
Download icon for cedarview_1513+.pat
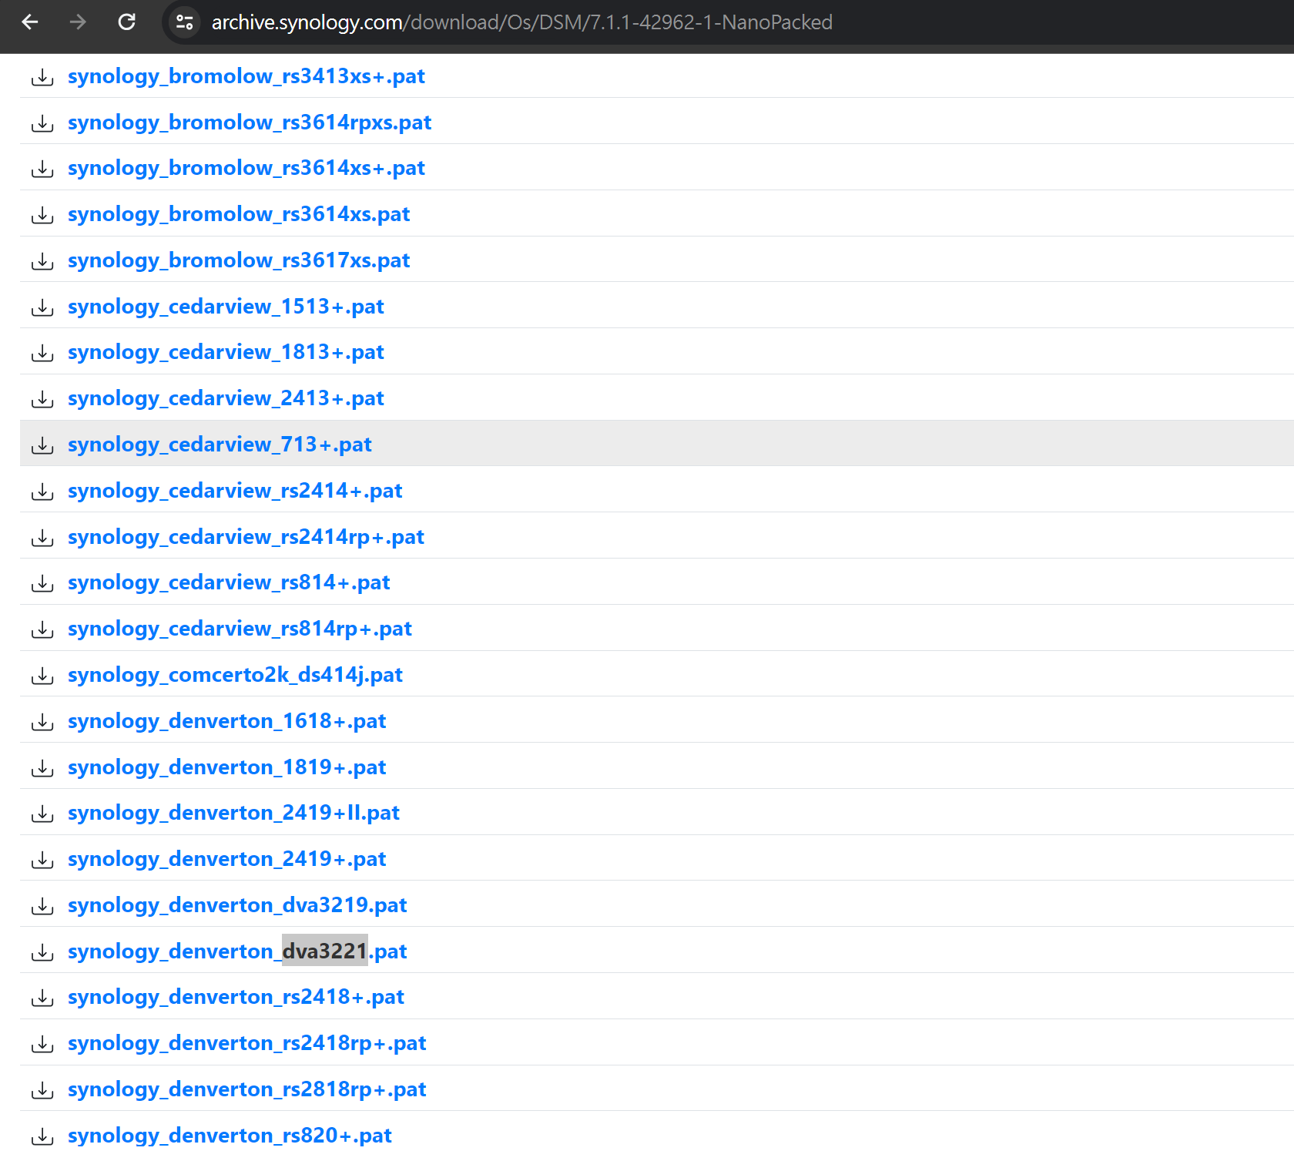coord(42,307)
